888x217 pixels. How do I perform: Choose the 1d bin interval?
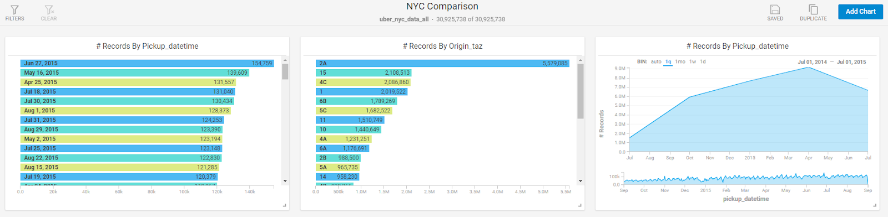pos(703,61)
